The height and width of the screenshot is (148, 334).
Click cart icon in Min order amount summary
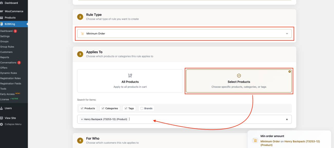pyautogui.click(x=255, y=140)
